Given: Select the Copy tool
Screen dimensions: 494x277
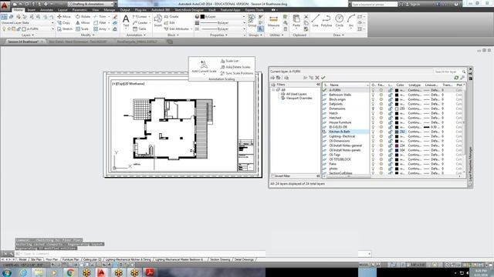Looking at the screenshot, I should point(63,23).
